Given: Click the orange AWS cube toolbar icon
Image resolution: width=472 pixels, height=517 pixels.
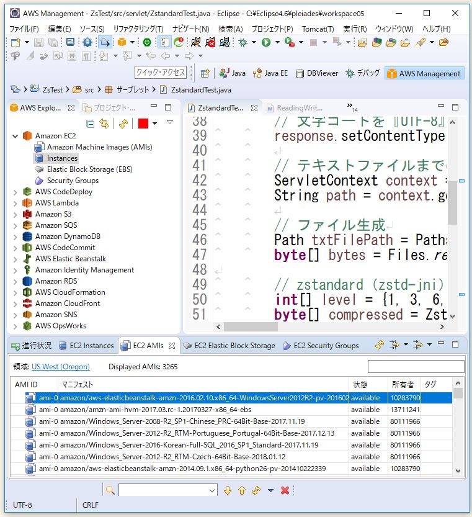Looking at the screenshot, I should [x=122, y=42].
